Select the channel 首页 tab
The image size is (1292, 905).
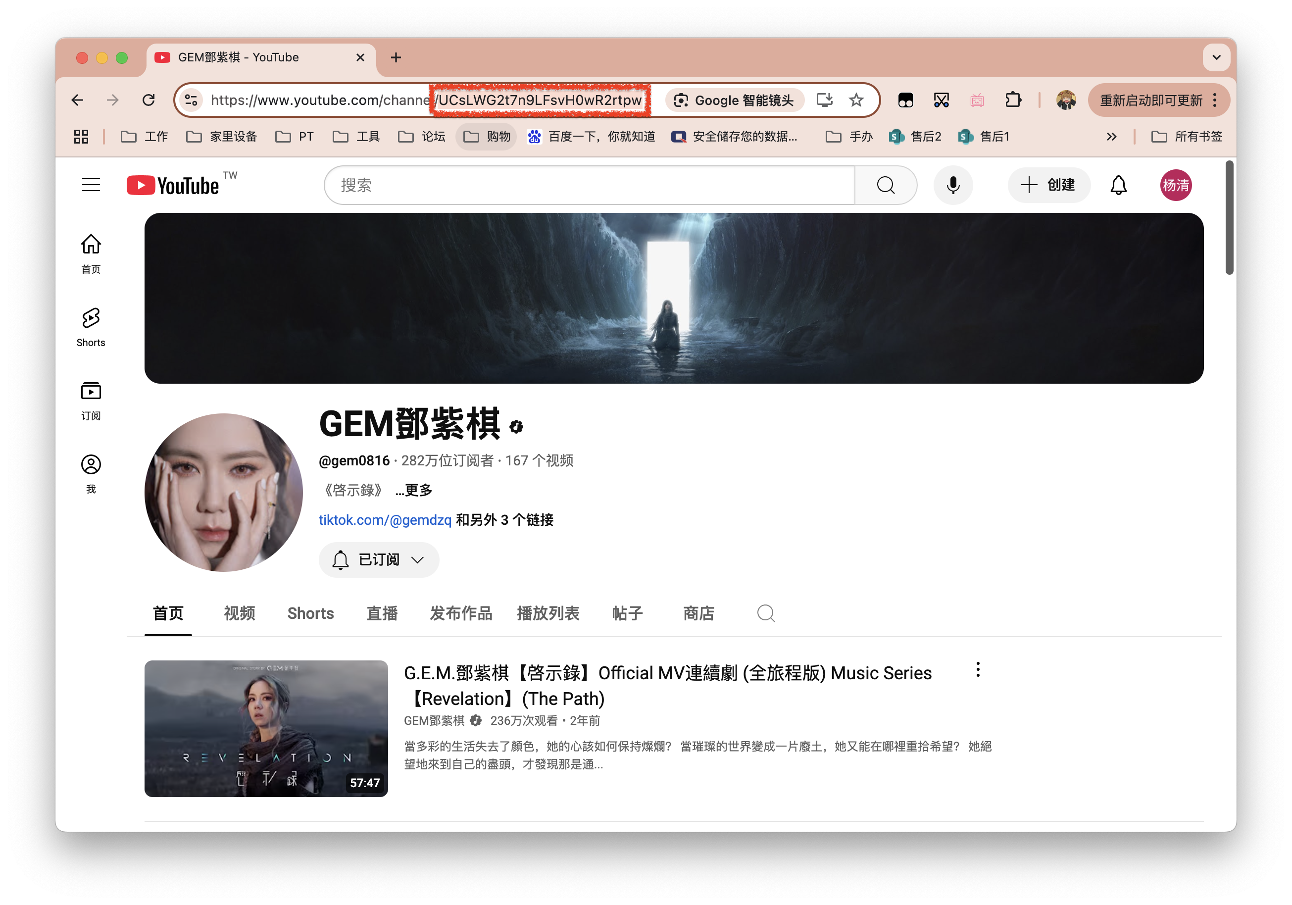[168, 613]
